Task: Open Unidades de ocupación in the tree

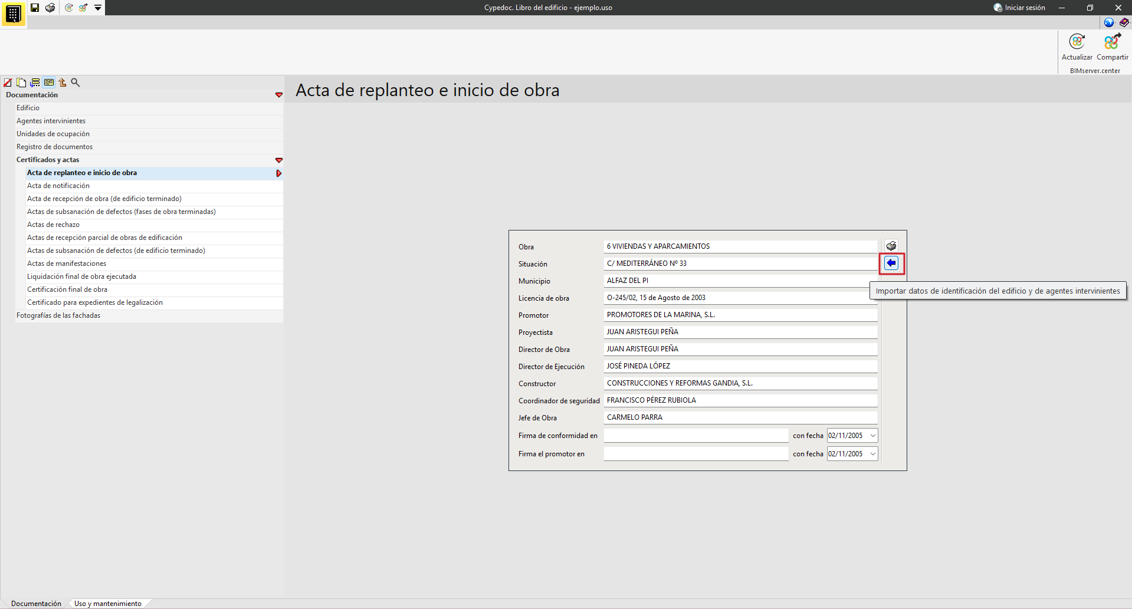Action: pos(150,134)
